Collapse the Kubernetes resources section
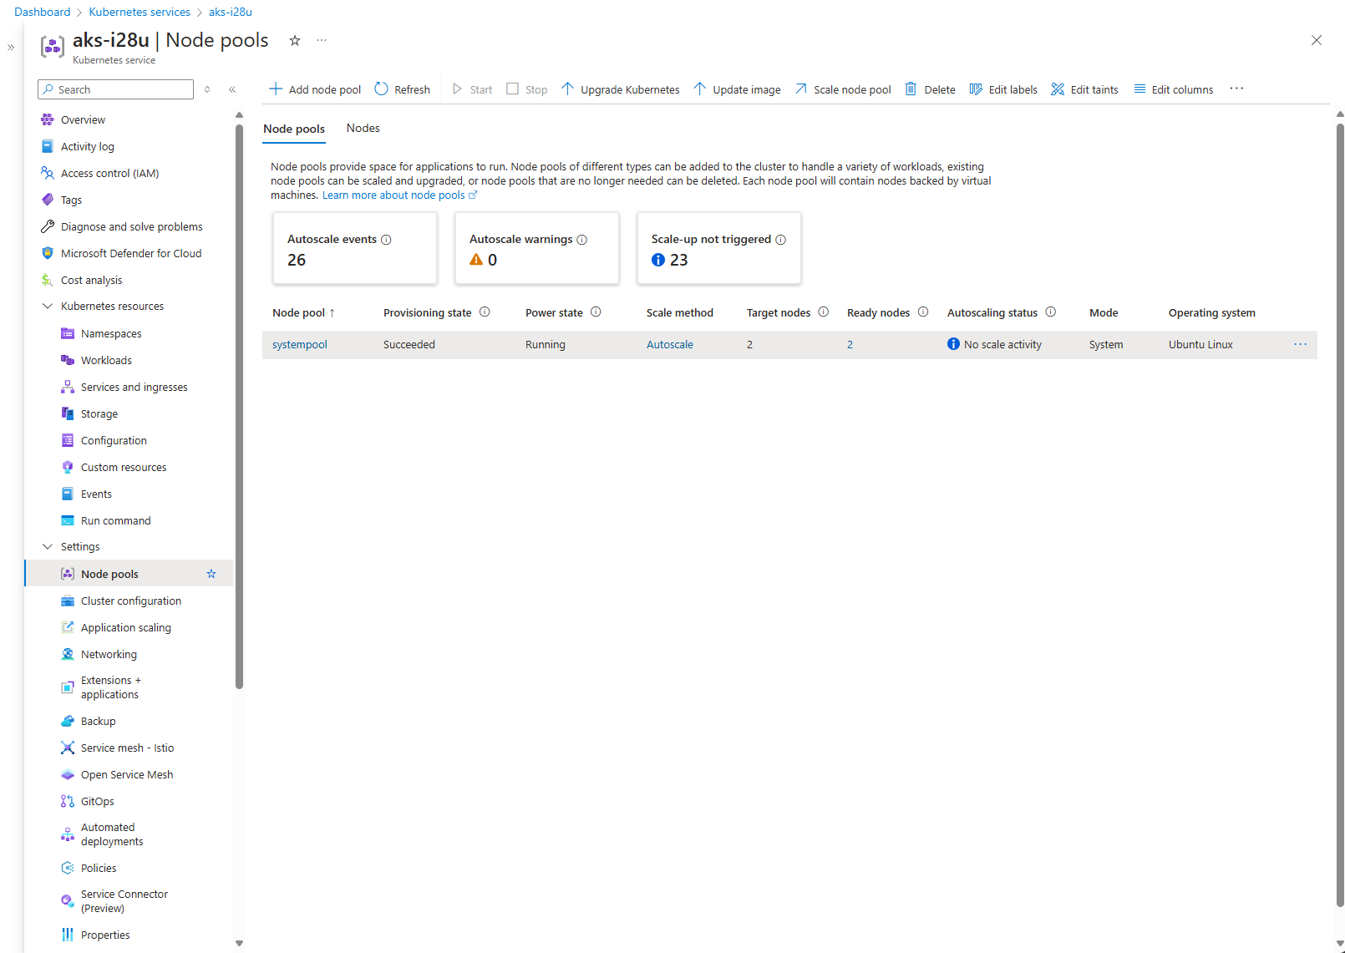This screenshot has width=1345, height=953. coord(48,307)
